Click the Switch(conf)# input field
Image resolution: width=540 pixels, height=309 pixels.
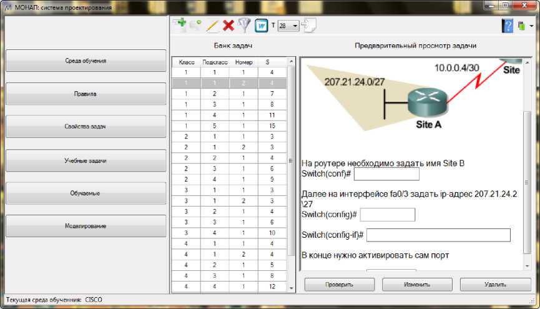pos(386,174)
